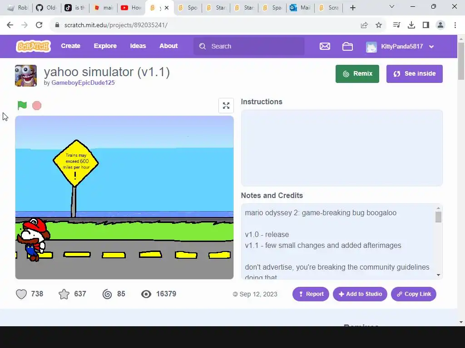Click the KittyPanda5817 profile picture
Viewport: 465px width, 348px height.
coord(371,47)
